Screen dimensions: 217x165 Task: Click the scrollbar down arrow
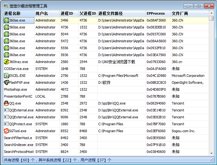click(211, 153)
